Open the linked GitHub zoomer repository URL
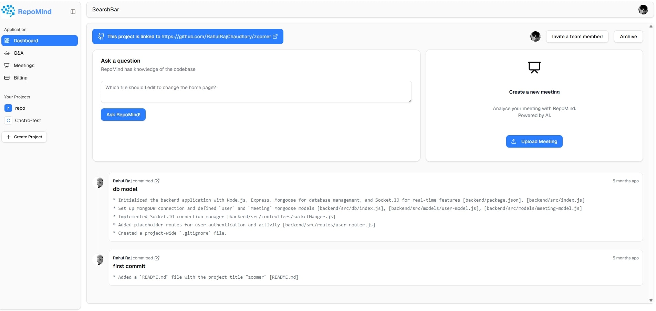This screenshot has width=656, height=311. (216, 36)
